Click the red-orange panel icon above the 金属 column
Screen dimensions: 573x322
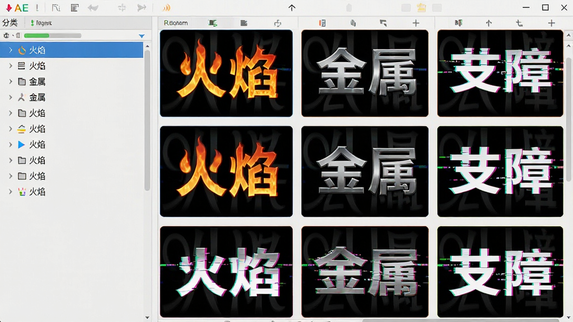point(322,23)
